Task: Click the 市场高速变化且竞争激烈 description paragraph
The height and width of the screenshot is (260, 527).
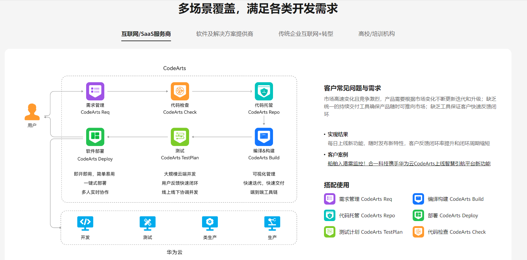Action: (x=410, y=107)
